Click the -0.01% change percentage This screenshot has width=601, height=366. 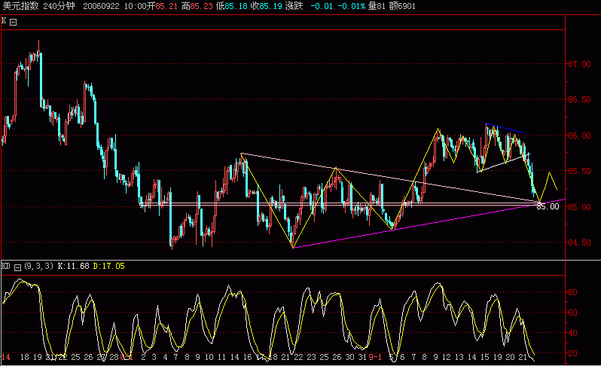352,6
